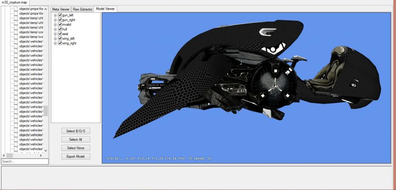Disable the seat region checkbox
This screenshot has height=190, width=396.
(60, 34)
